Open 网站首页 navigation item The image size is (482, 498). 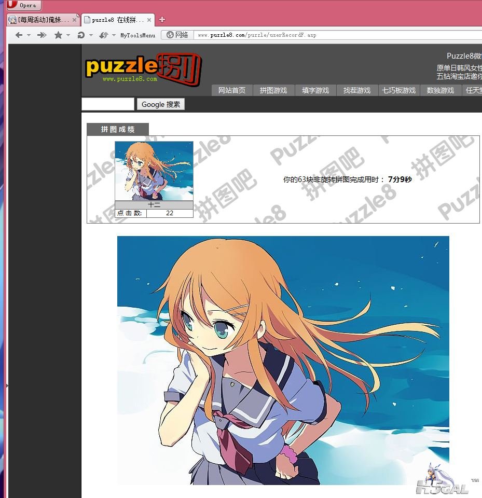232,90
